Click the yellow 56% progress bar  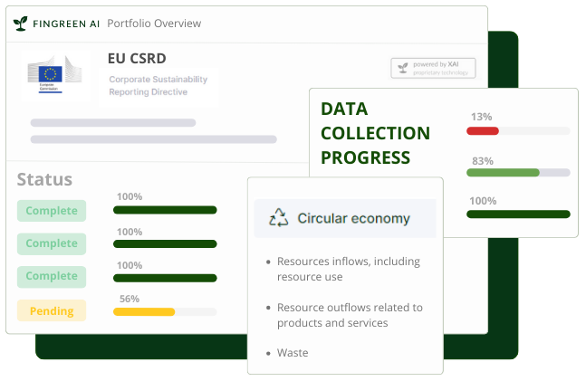point(144,311)
